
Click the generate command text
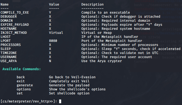(25, 85)
